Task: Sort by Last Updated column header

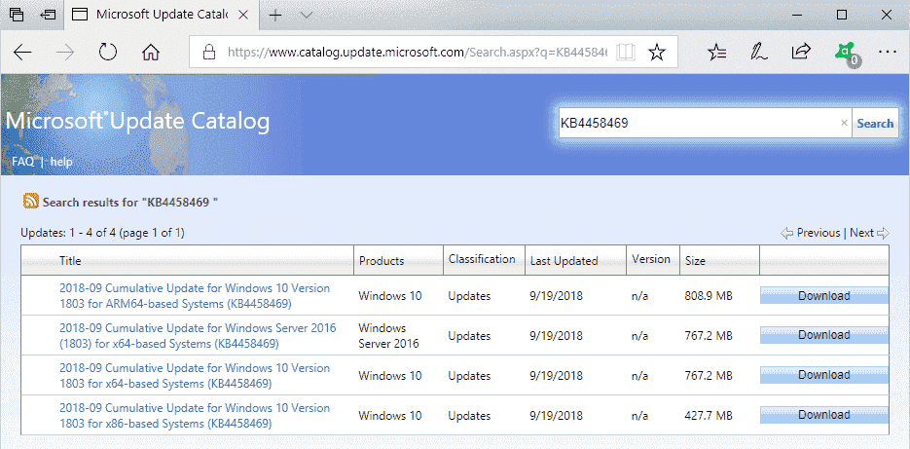Action: [x=564, y=261]
